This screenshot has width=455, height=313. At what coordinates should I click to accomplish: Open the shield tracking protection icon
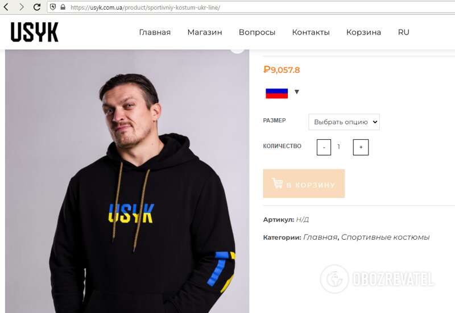point(53,7)
